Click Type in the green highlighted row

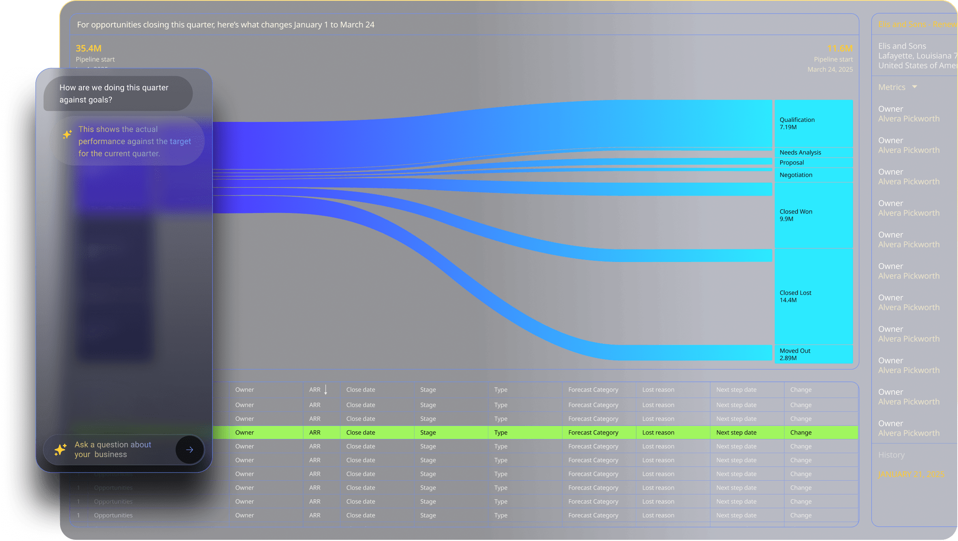coord(501,432)
